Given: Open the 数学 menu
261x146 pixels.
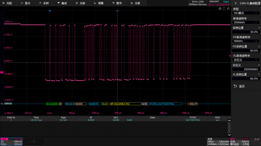Looking at the screenshot, I should [x=117, y=3].
